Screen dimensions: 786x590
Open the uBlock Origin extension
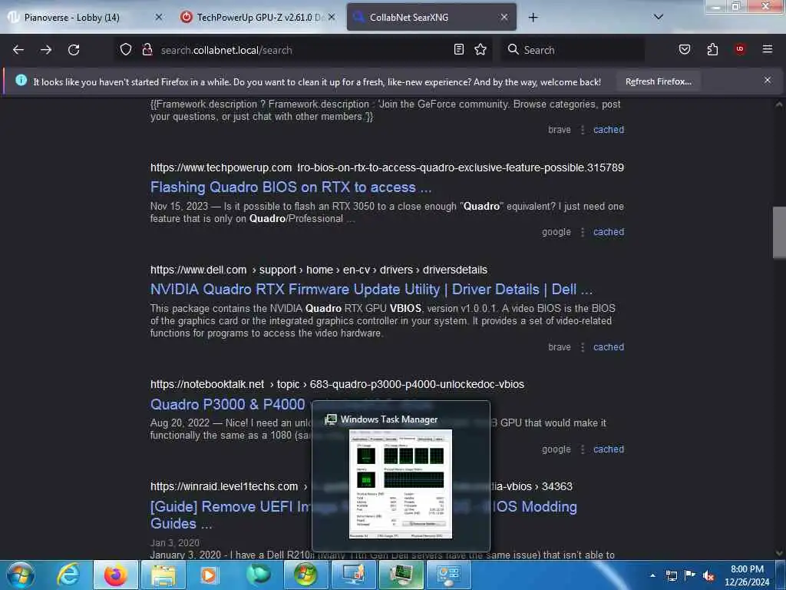[740, 49]
